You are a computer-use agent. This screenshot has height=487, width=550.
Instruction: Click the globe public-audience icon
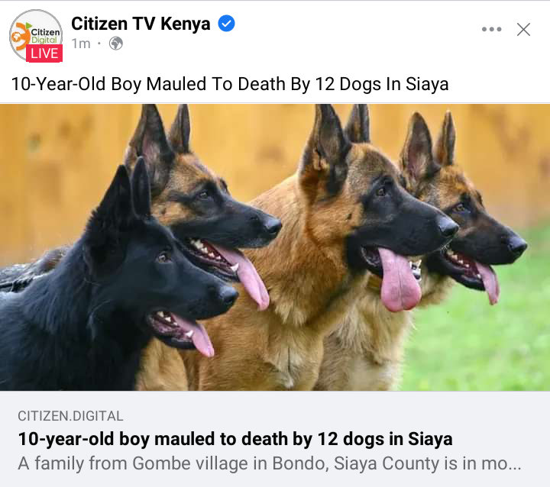coord(116,44)
